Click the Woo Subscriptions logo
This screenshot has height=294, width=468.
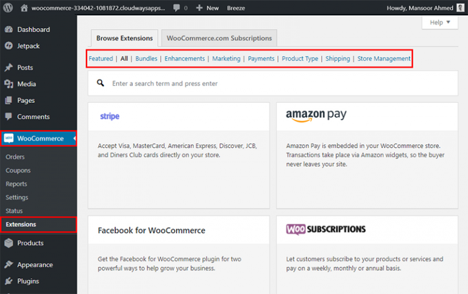325,229
